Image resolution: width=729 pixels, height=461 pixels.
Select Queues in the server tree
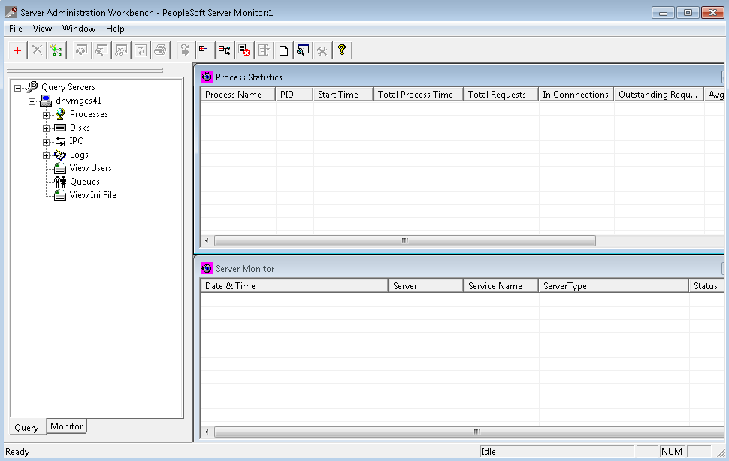[x=85, y=182]
